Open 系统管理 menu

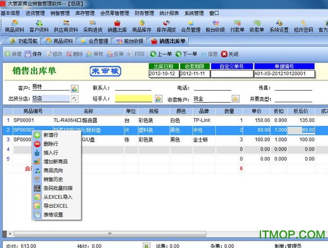194,13
